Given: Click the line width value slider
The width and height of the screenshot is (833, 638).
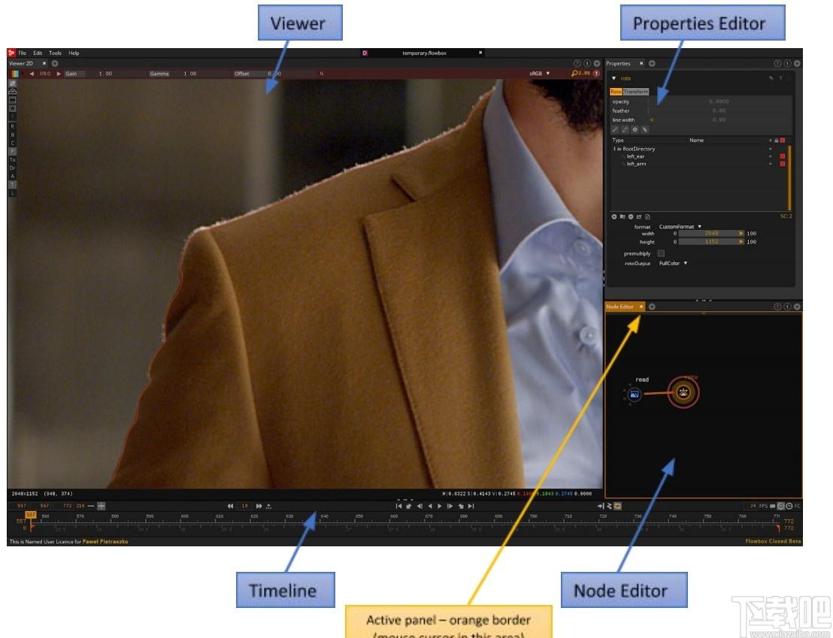Looking at the screenshot, I should point(719,120).
